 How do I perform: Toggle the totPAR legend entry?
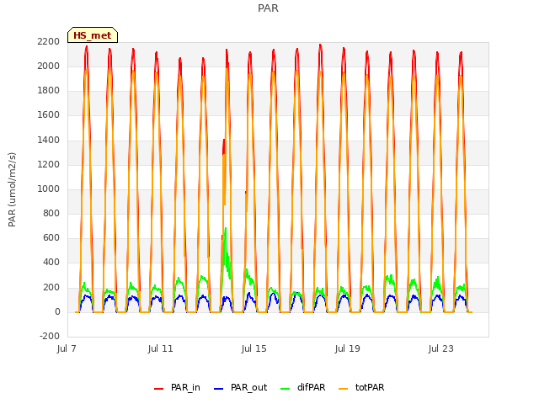[361, 387]
